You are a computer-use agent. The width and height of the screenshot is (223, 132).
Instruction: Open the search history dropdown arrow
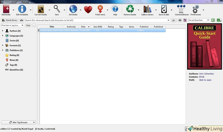(168, 20)
